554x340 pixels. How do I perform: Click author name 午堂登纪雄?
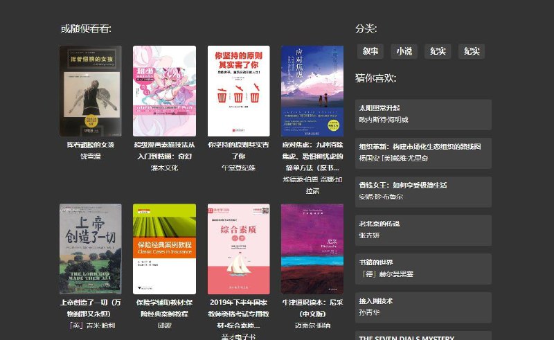[238, 168]
